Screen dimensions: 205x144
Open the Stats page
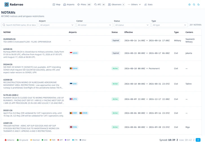point(148,4)
